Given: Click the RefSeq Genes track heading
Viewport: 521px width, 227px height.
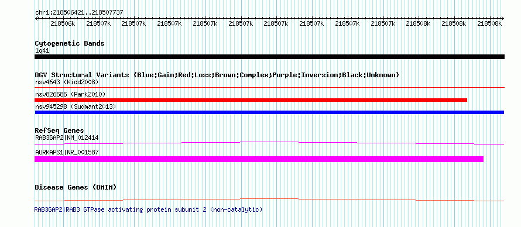Looking at the screenshot, I should 60,130.
